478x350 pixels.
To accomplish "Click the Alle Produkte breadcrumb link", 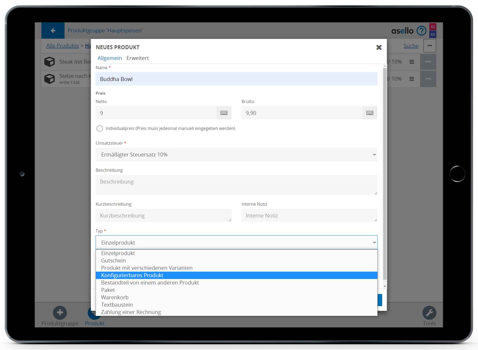I will [63, 46].
